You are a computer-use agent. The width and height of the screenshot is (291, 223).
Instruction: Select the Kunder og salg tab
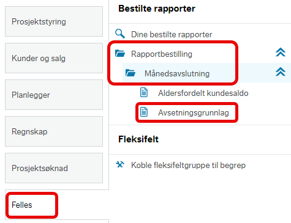coord(54,58)
